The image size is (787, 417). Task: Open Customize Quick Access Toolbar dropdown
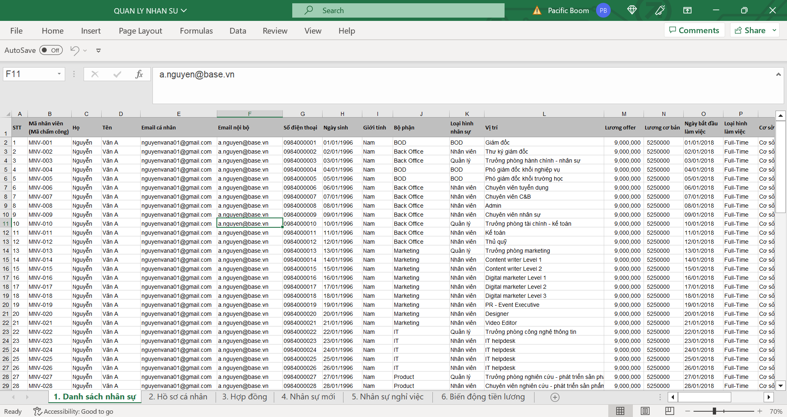click(98, 50)
